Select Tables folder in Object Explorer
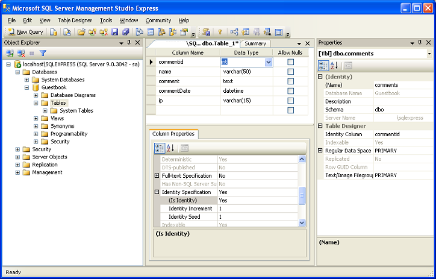436x279 pixels. coord(58,103)
